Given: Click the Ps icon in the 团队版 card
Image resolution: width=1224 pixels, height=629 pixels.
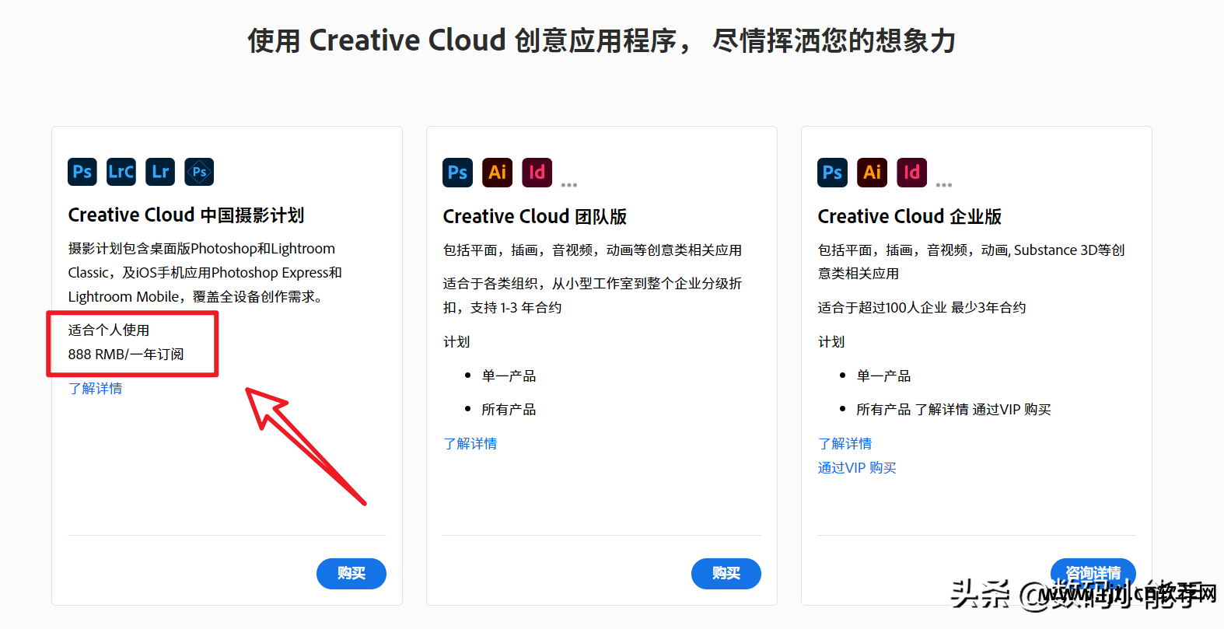Looking at the screenshot, I should [x=458, y=173].
